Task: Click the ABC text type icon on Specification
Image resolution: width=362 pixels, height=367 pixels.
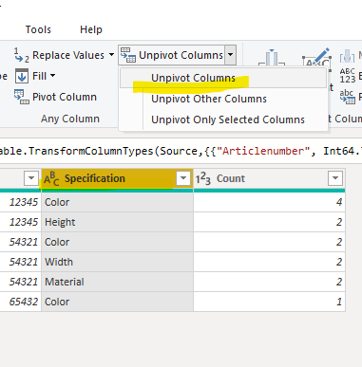Action: (51, 178)
